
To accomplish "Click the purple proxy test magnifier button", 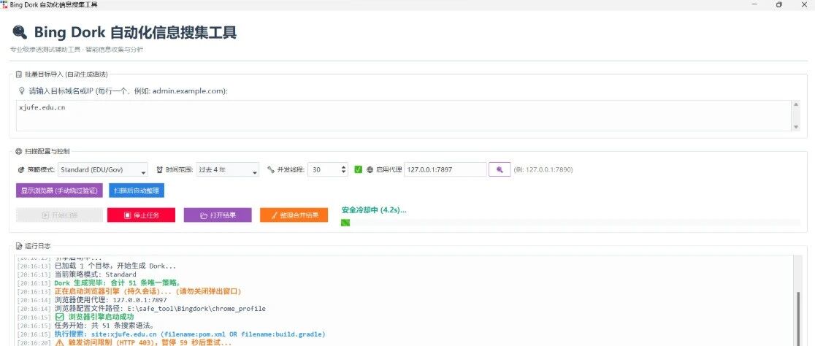I will coord(499,169).
